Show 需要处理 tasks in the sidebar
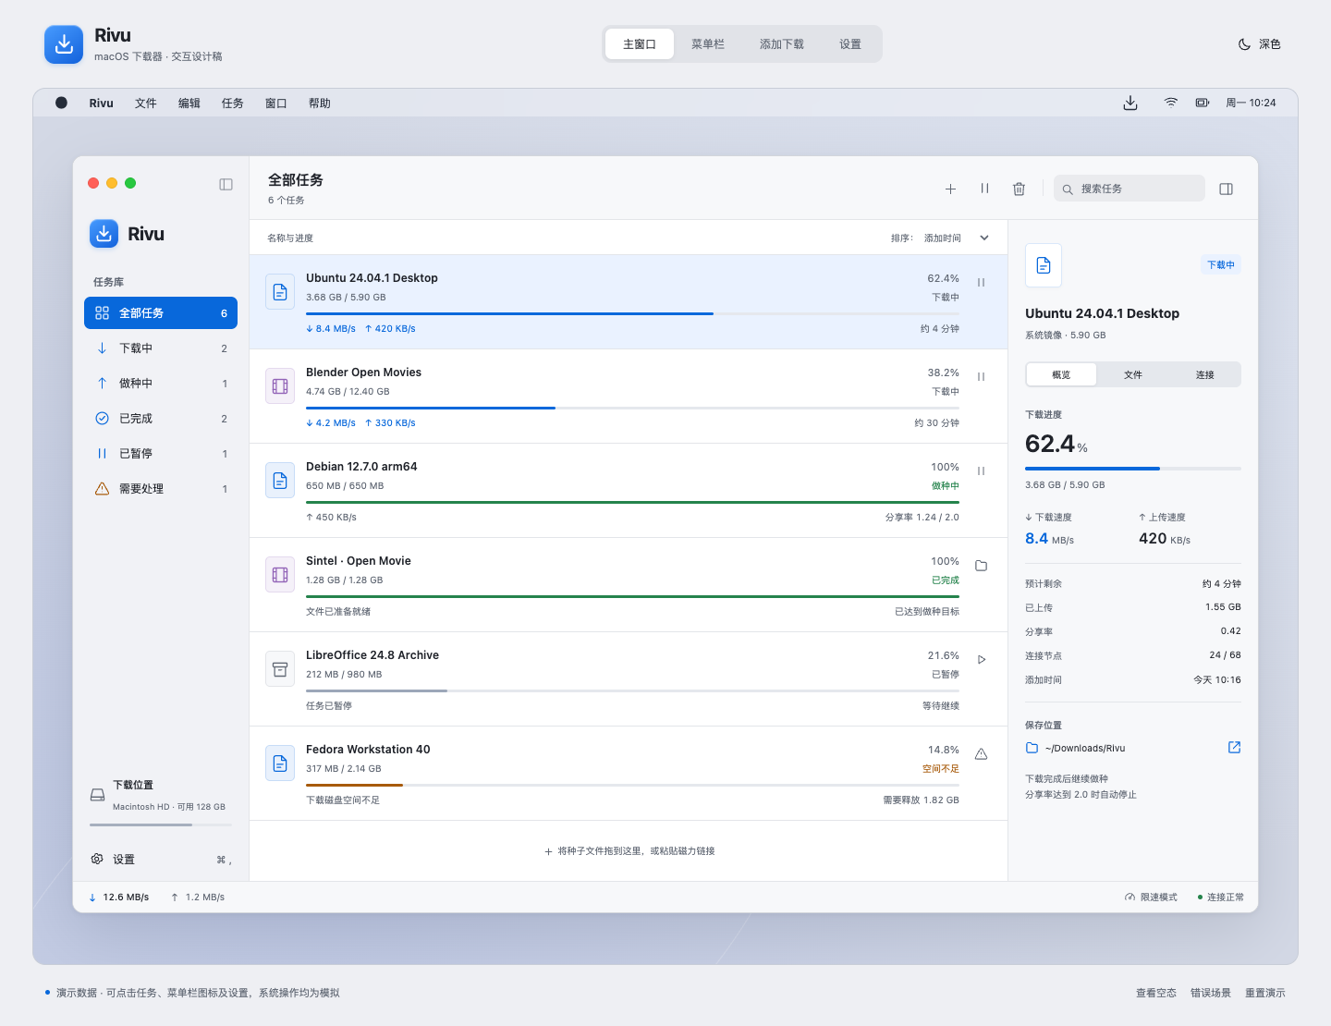 pyautogui.click(x=161, y=489)
